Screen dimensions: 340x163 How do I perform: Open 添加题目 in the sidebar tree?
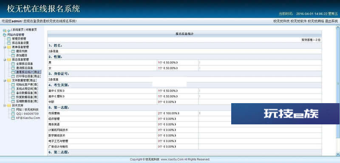[22, 56]
